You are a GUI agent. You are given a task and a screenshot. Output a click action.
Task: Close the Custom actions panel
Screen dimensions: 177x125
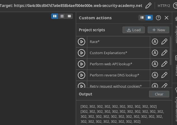tap(167, 18)
